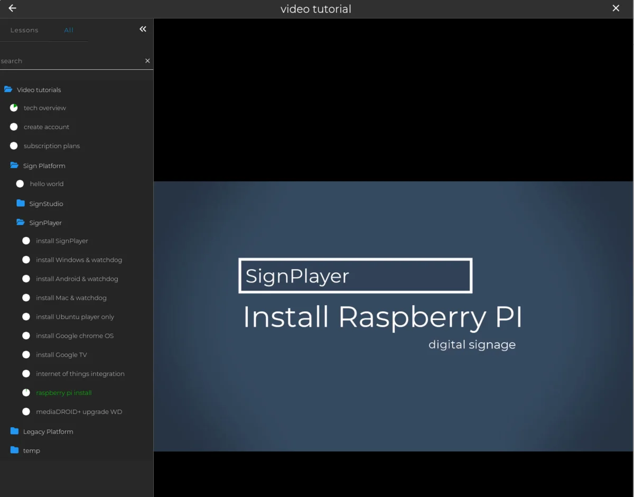Viewport: 634px width, 497px height.
Task: Collapse the SignPlayer folder icon
Action: pos(21,223)
